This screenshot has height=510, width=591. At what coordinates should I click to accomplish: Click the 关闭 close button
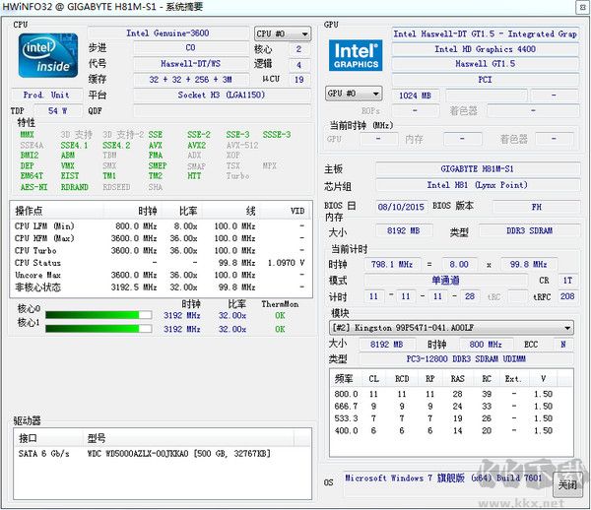coord(567,484)
